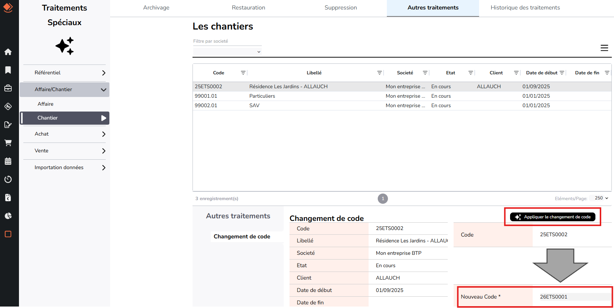Expand the Importation données menu section

coord(65,168)
